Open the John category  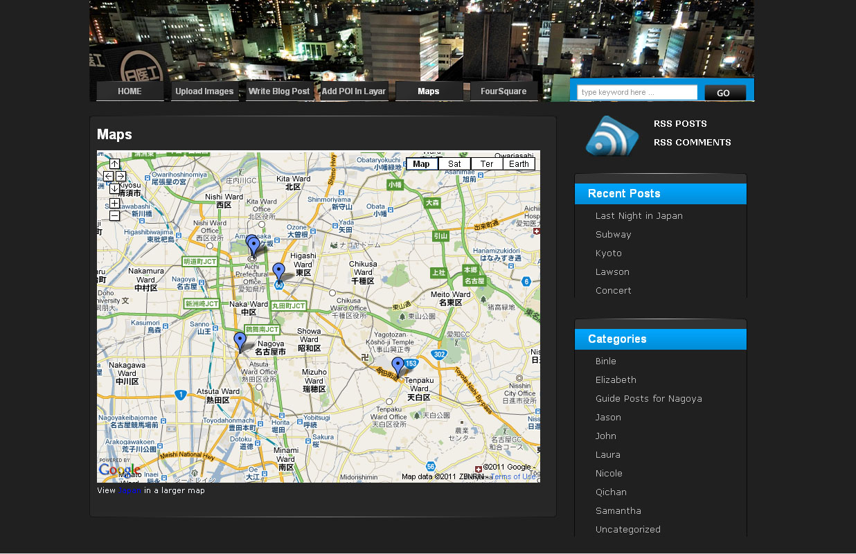click(606, 436)
